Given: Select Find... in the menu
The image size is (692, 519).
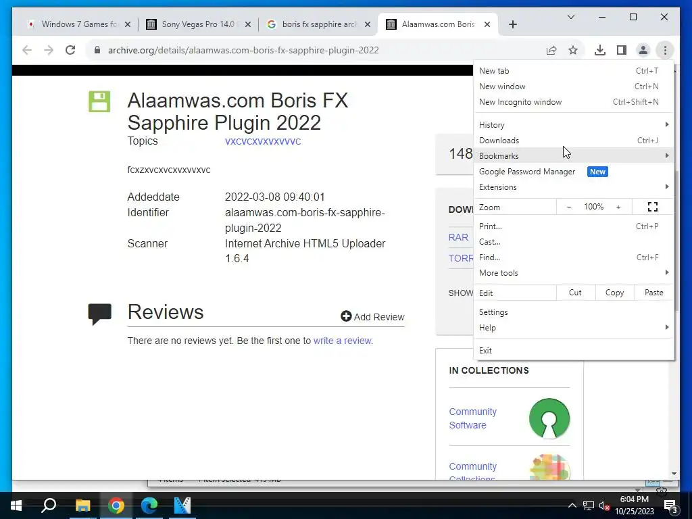Looking at the screenshot, I should [x=574, y=257].
